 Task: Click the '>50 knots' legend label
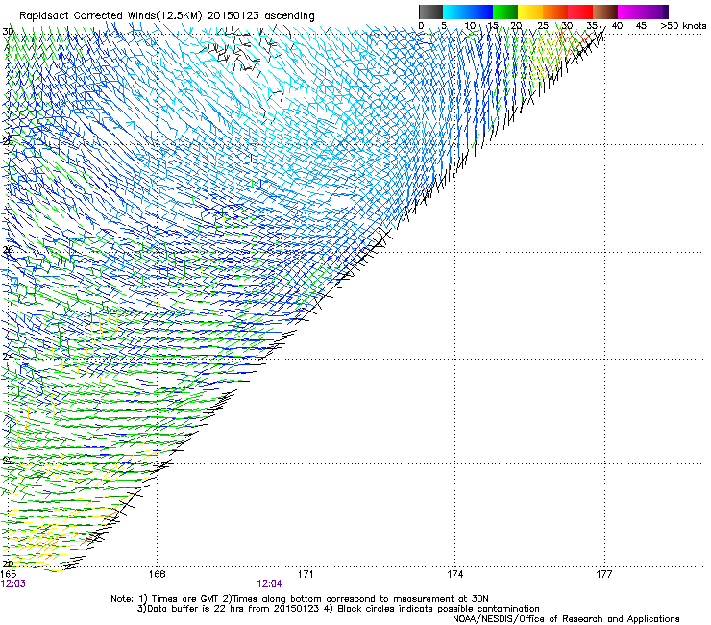(683, 26)
